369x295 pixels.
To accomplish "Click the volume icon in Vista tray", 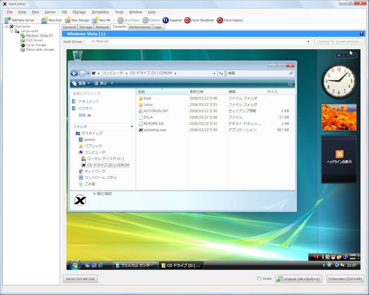I will coord(342,265).
